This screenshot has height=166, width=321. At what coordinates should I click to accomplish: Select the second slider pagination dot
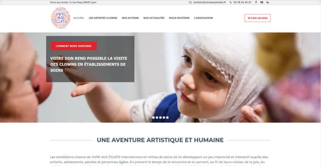(157, 117)
